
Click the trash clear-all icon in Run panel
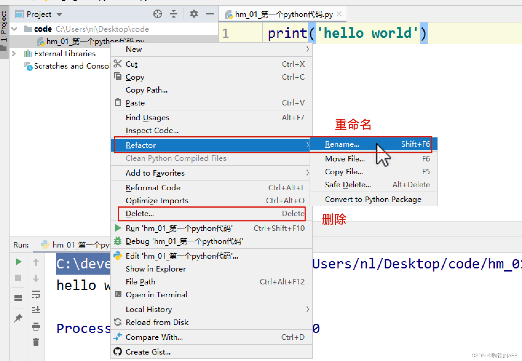click(36, 342)
